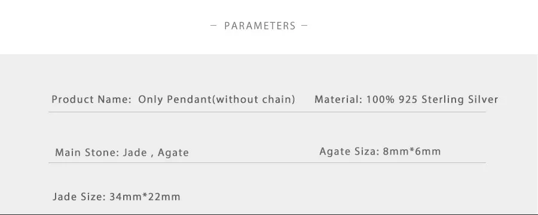The height and width of the screenshot is (215, 538).
Task: Click the dash left of PARAMETERS
Action: click(x=213, y=25)
